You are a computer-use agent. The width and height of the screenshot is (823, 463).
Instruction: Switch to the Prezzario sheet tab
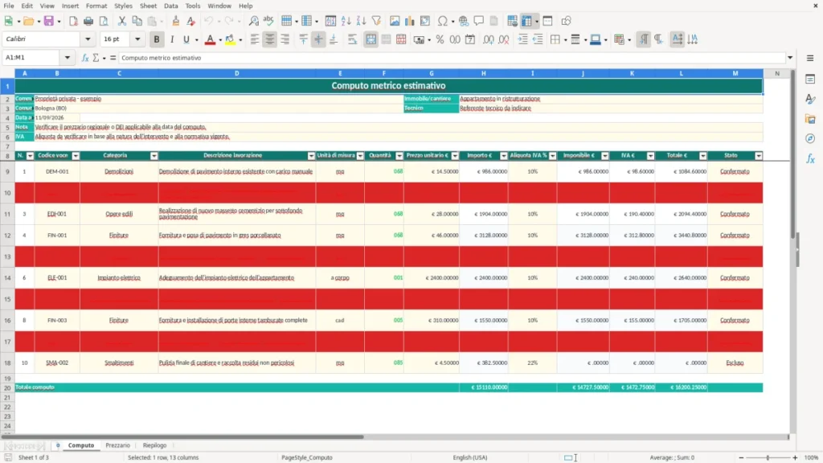click(117, 445)
